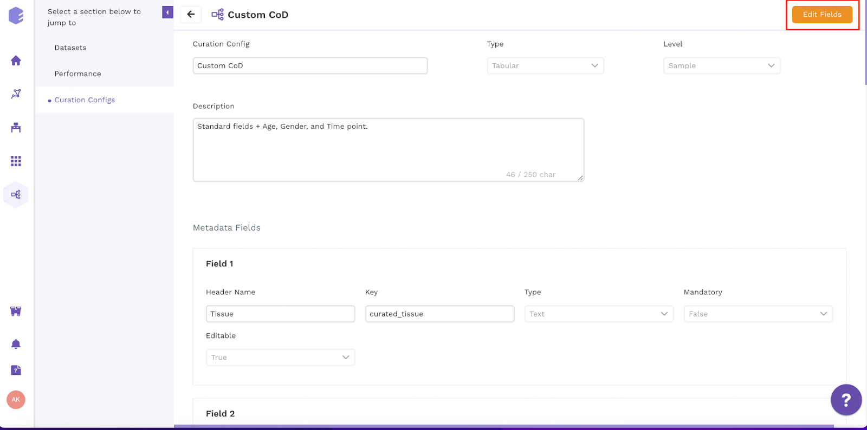This screenshot has height=430, width=867.
Task: Click the curated_tissue key field
Action: (x=439, y=314)
